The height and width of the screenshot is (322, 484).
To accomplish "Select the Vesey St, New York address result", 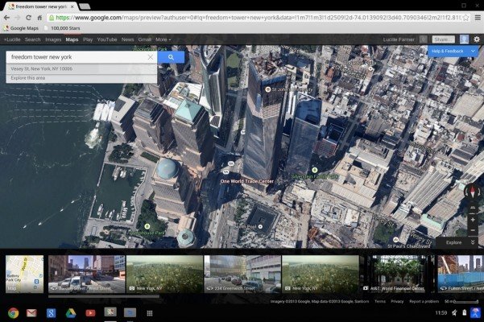I will [81, 68].
